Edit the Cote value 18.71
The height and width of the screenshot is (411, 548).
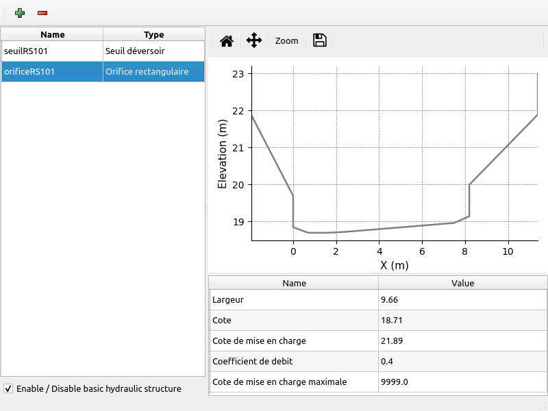462,320
